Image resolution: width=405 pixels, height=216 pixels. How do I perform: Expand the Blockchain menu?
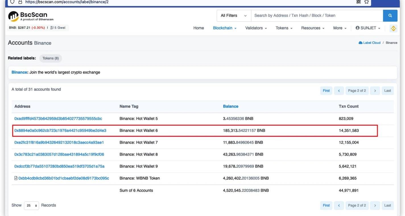(x=224, y=28)
